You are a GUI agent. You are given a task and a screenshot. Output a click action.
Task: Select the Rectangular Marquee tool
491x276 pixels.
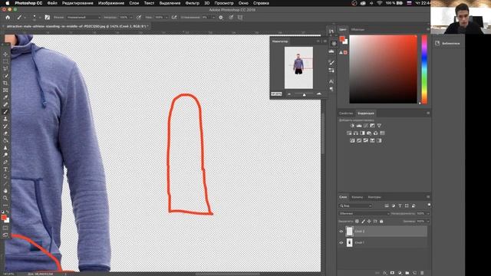[5, 61]
